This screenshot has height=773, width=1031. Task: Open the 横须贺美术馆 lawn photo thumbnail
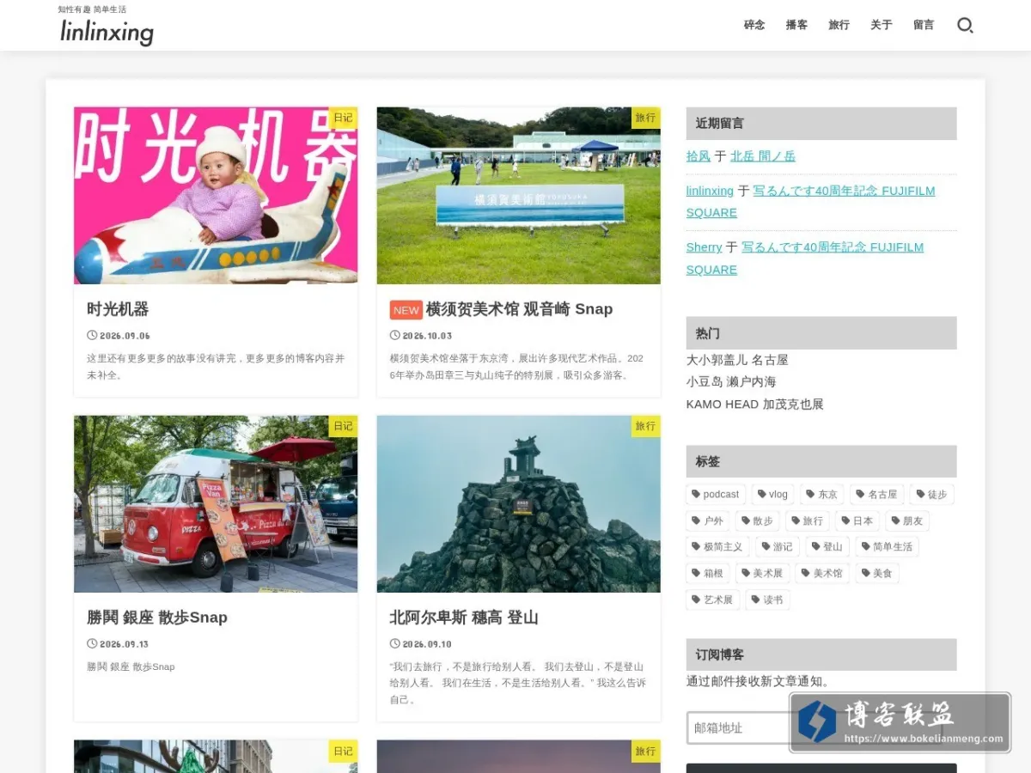[x=519, y=196]
